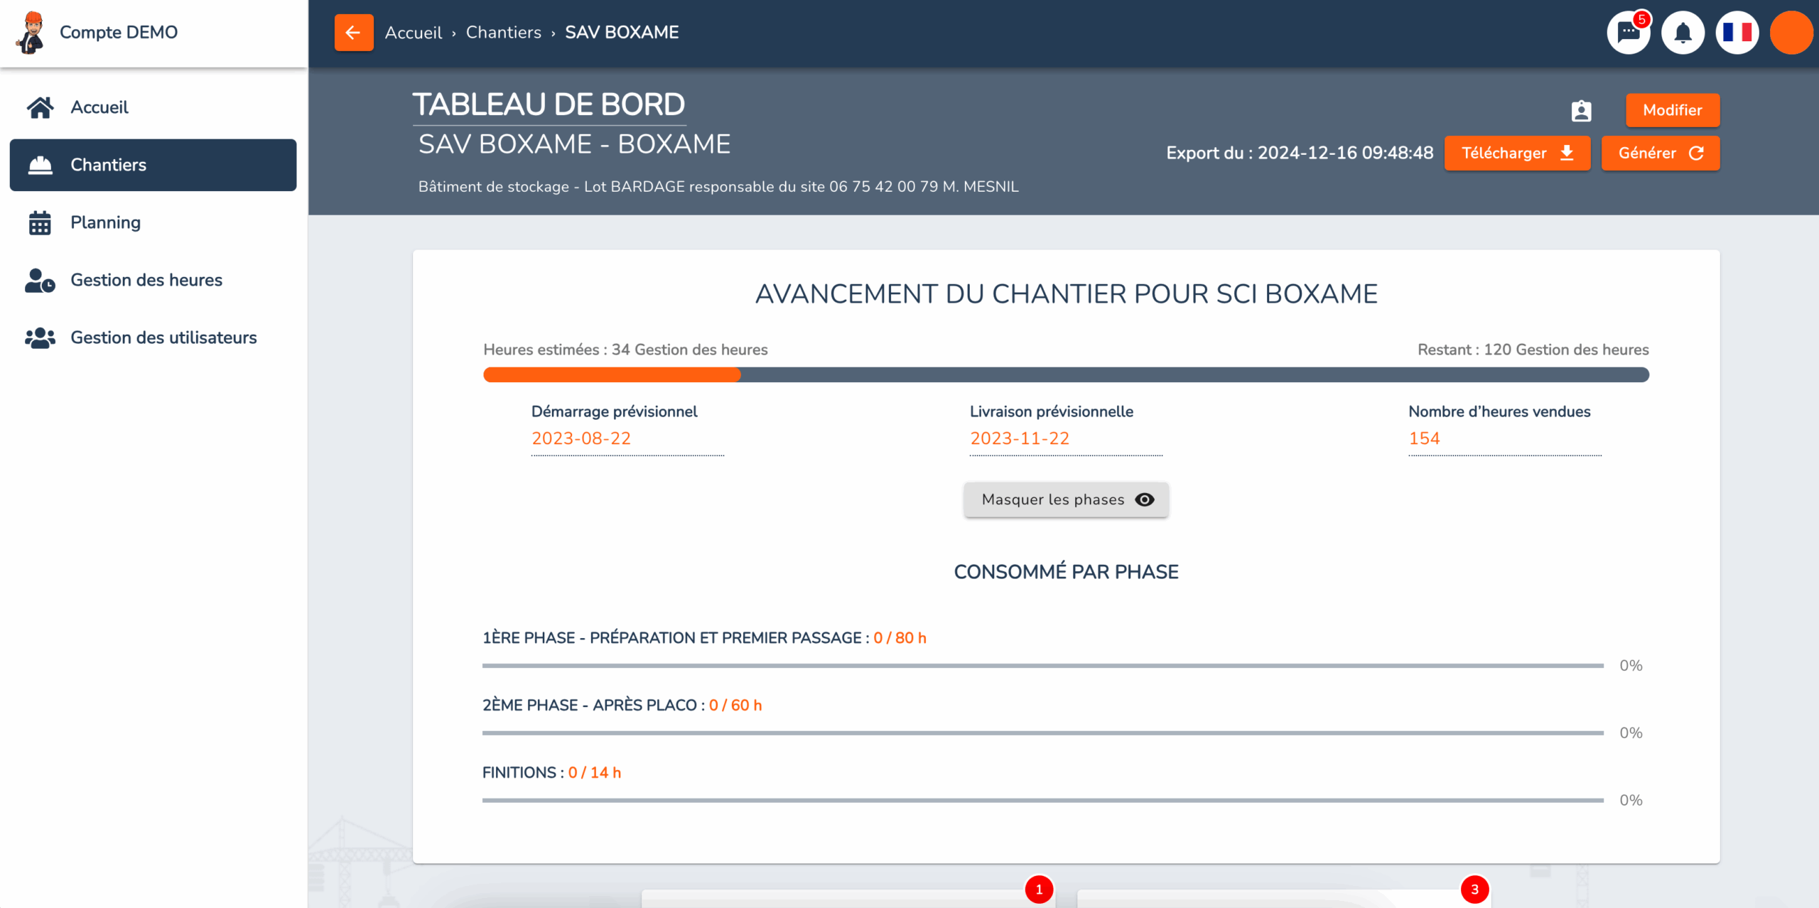This screenshot has height=908, width=1819.
Task: Select Chantiers in the sidebar
Action: (x=153, y=165)
